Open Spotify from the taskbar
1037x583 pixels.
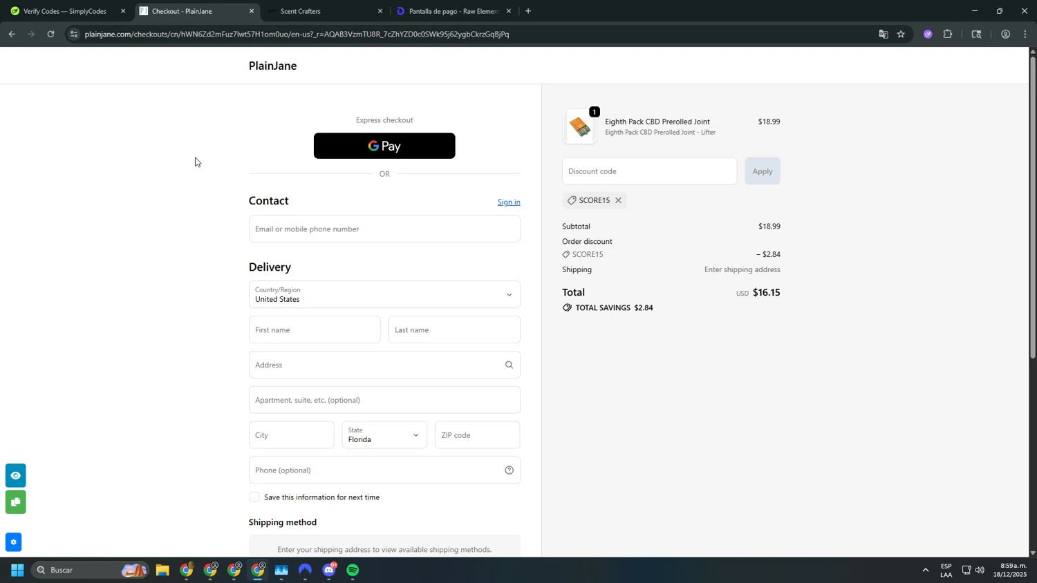(353, 570)
